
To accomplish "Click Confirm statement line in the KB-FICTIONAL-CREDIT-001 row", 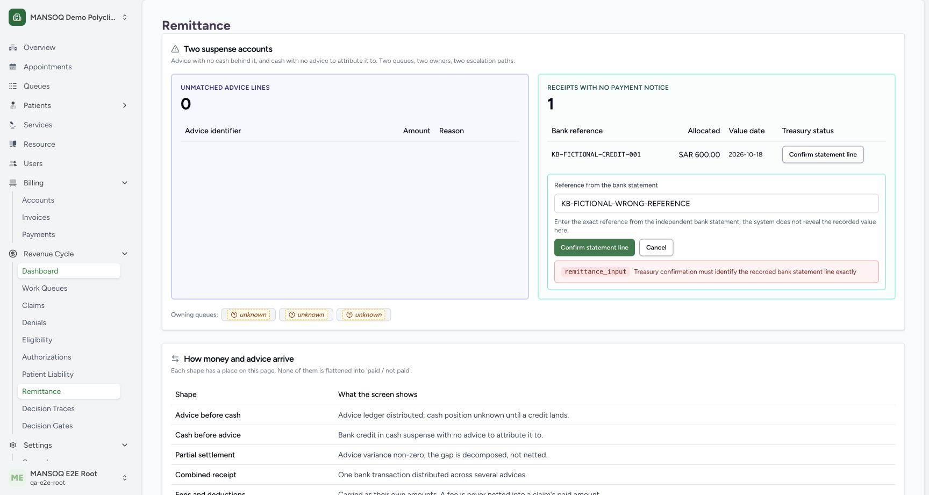I will pos(823,155).
